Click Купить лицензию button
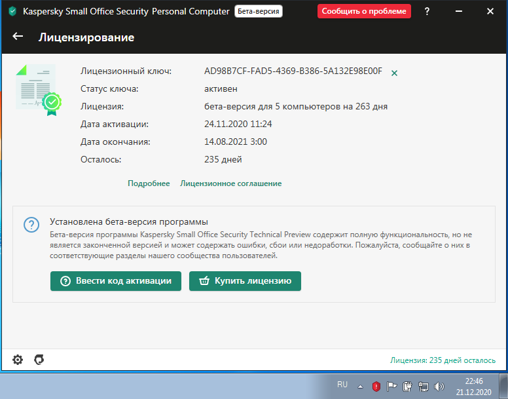508x399 pixels. (245, 280)
